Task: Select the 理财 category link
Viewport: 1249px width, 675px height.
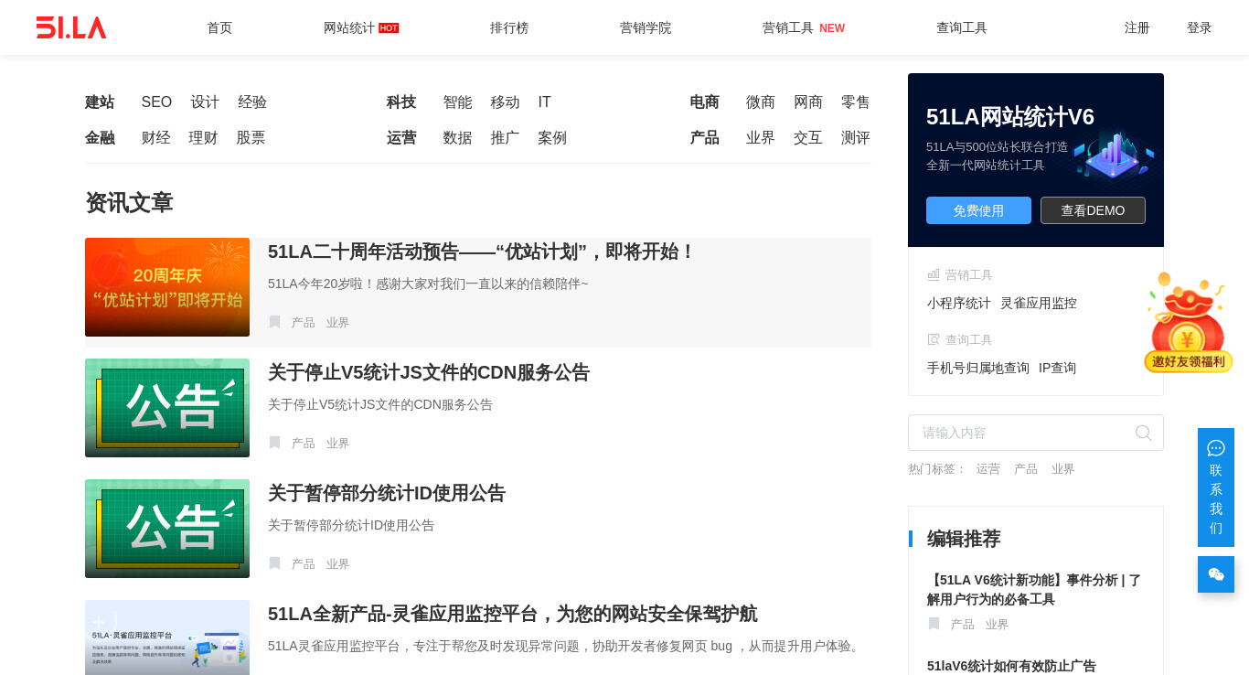Action: point(204,138)
